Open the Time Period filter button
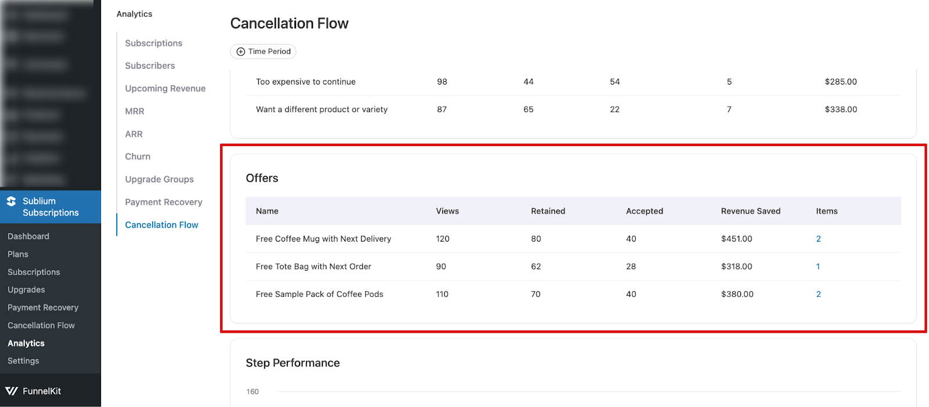Image resolution: width=929 pixels, height=407 pixels. tap(263, 52)
